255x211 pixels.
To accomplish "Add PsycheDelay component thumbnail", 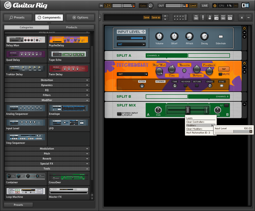I will [69, 39].
